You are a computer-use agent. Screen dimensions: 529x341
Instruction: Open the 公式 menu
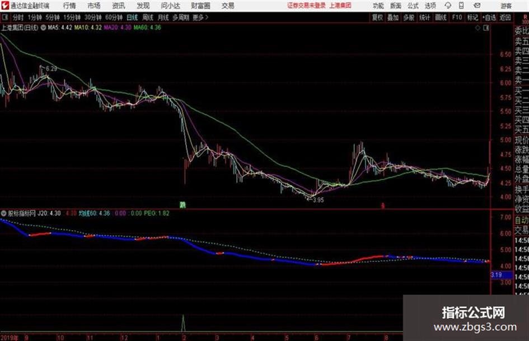coord(413,6)
